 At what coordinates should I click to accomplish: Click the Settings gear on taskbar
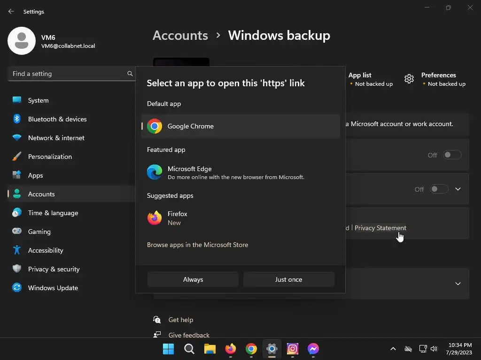click(272, 349)
